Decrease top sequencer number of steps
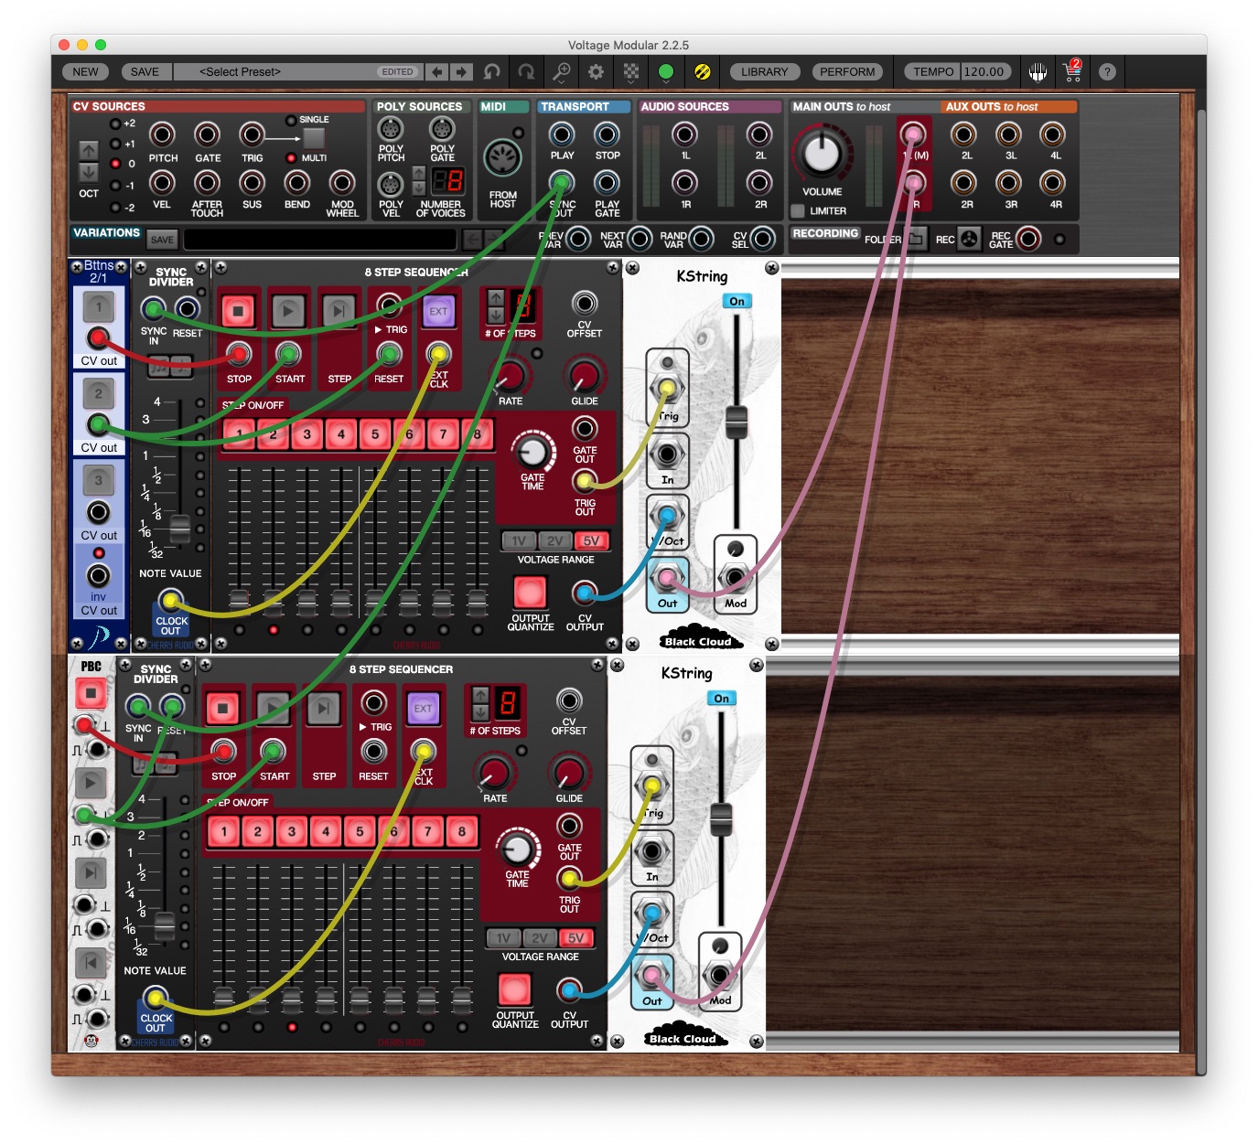Screen dimensions: 1258x1144 click(x=495, y=315)
